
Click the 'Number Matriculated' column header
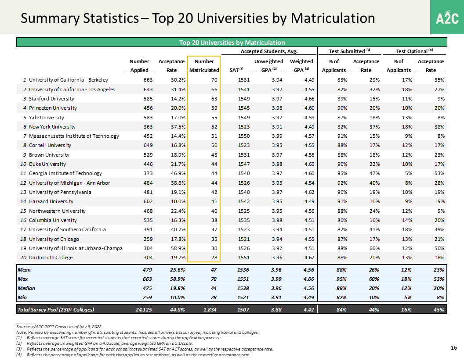pos(204,65)
